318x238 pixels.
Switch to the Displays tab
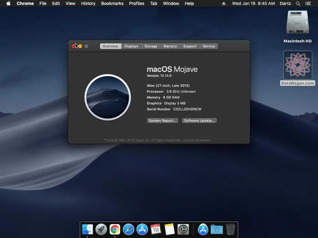tap(131, 46)
